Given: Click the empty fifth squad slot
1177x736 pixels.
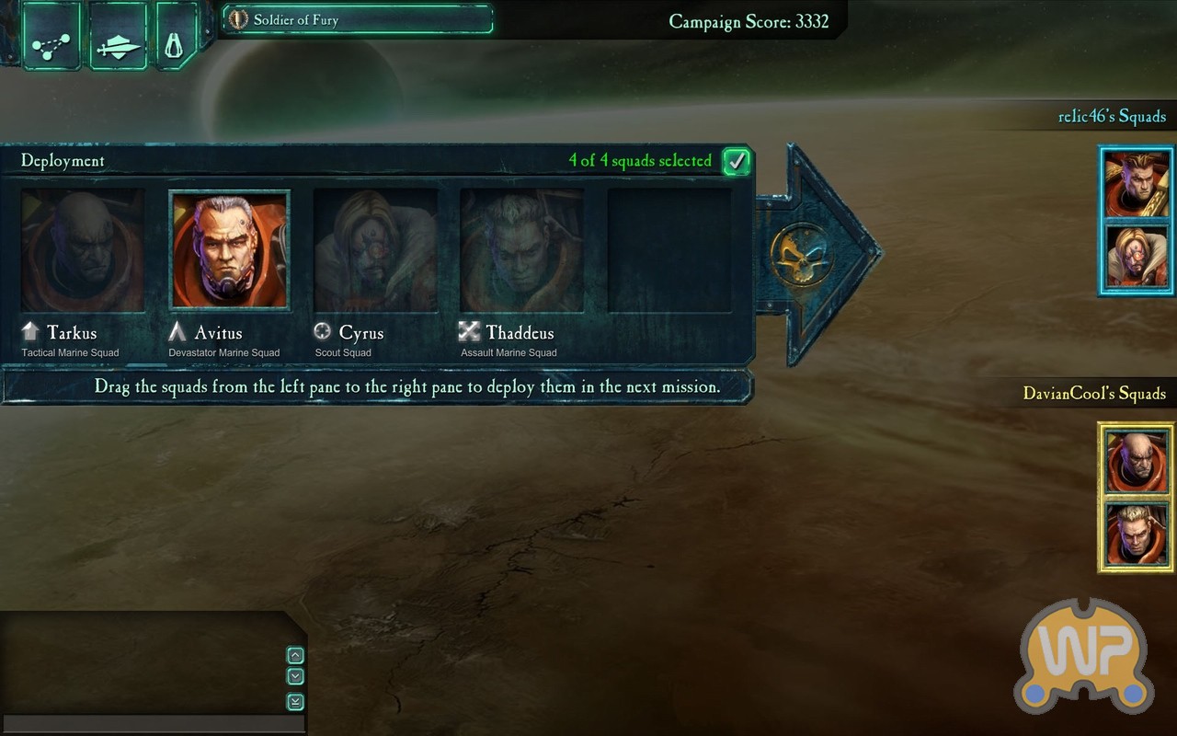Looking at the screenshot, I should coord(669,250).
